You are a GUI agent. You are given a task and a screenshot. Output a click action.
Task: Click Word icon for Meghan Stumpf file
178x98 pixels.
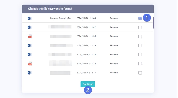click(29, 18)
